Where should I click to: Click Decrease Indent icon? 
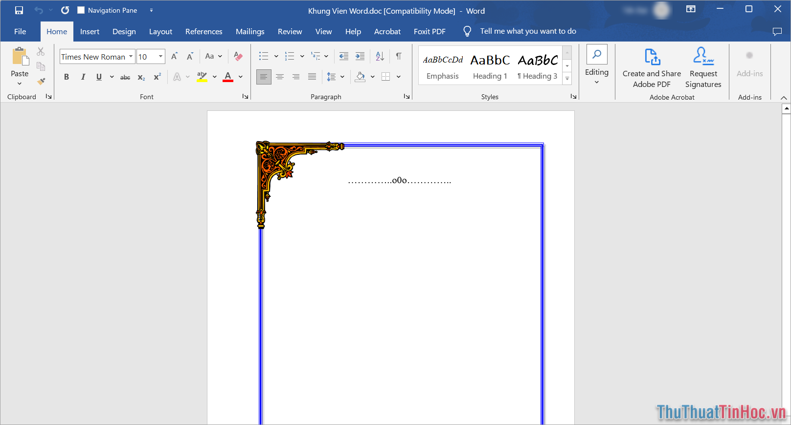[344, 56]
